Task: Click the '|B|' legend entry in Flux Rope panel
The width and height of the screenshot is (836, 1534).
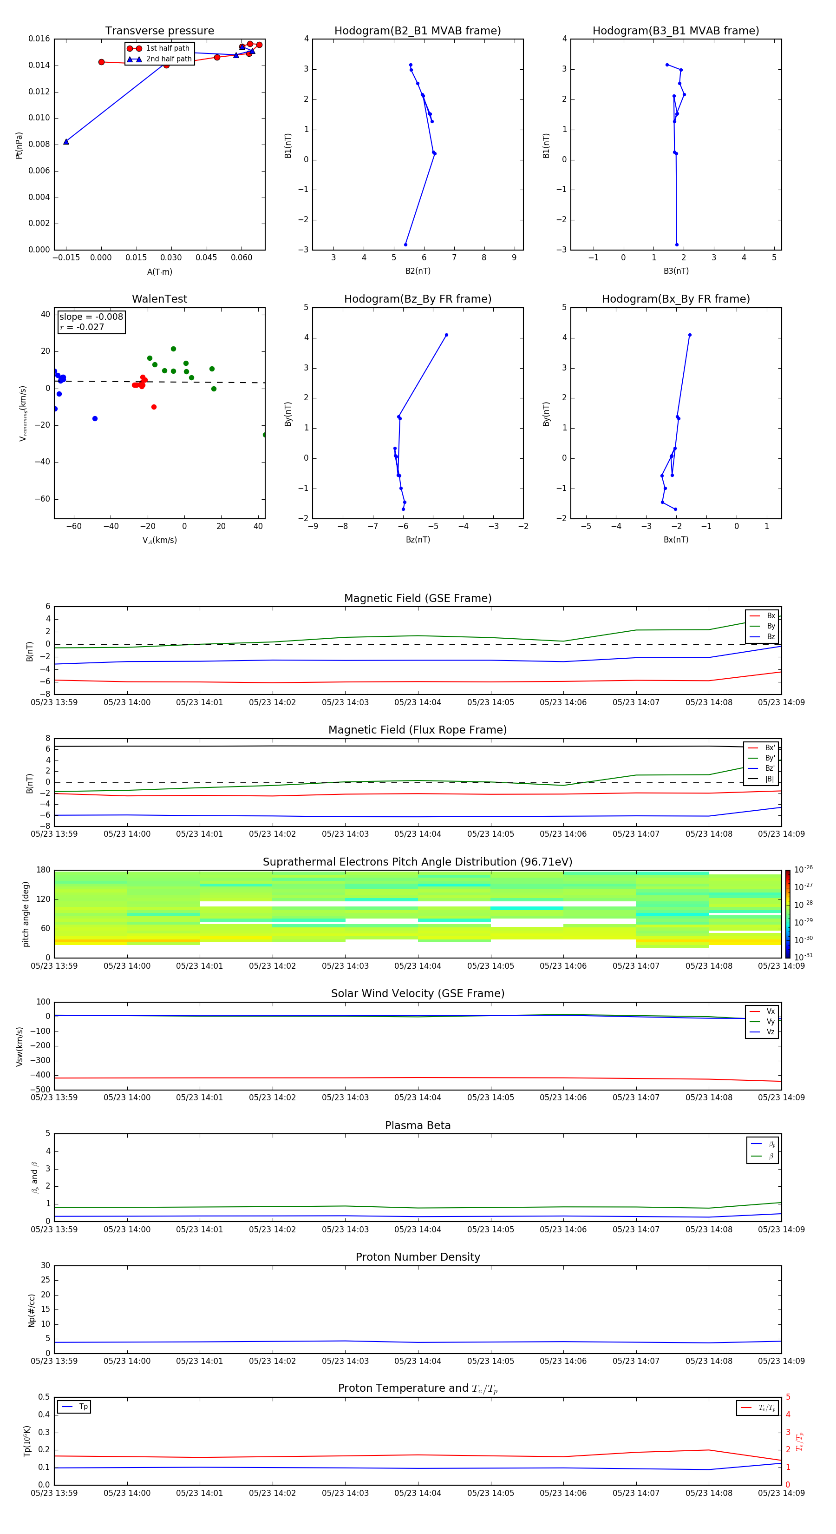Action: [x=762, y=779]
